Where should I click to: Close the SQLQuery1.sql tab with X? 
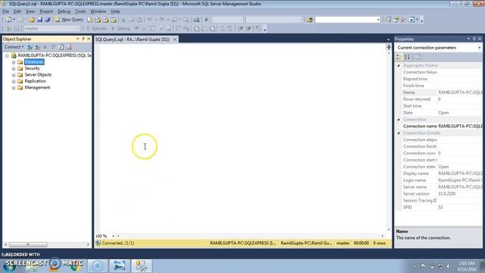point(175,39)
